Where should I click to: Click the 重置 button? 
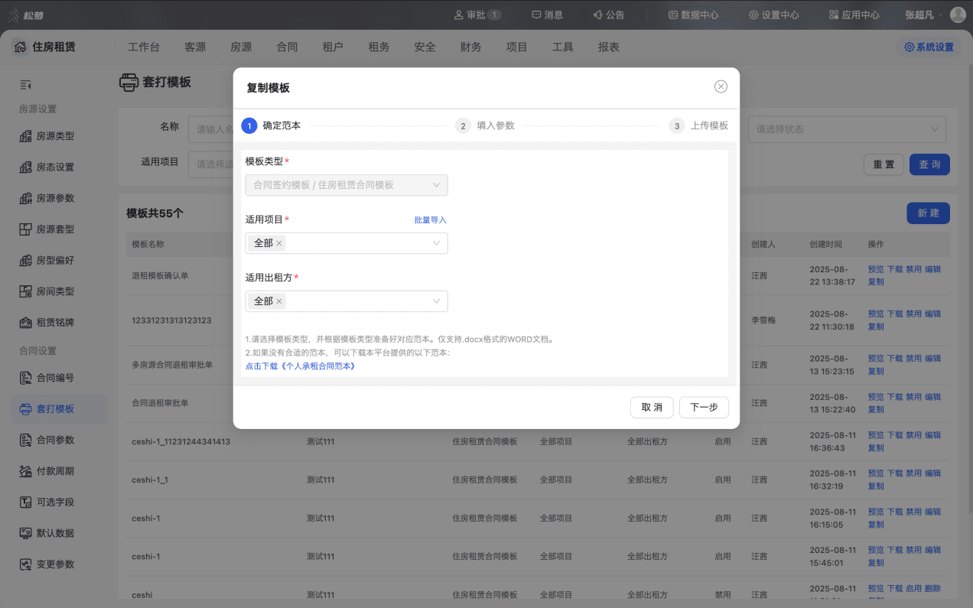coord(884,164)
